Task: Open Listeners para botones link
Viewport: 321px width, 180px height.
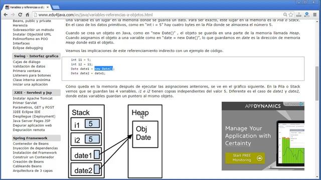Action: (32, 75)
